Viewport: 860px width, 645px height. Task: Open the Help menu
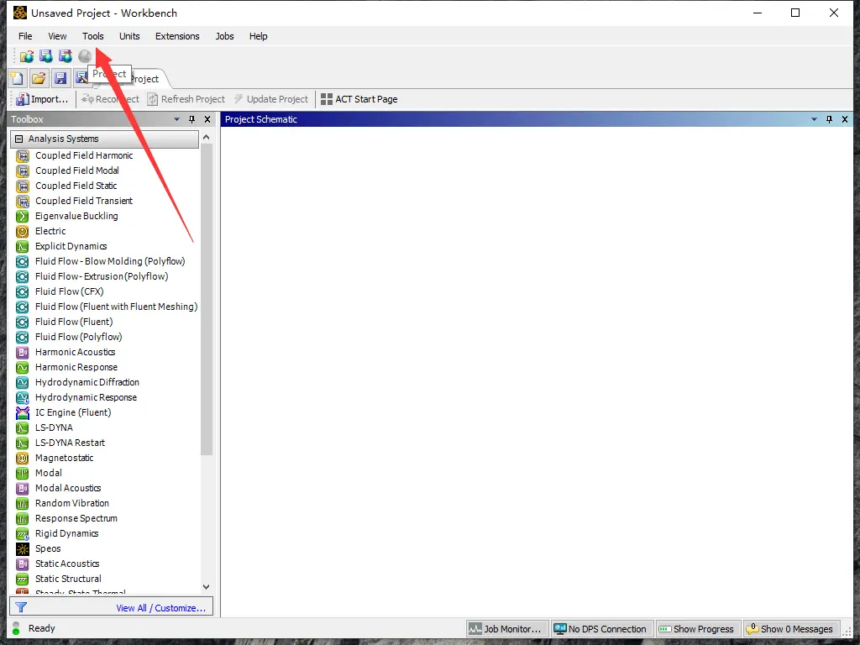coord(259,36)
